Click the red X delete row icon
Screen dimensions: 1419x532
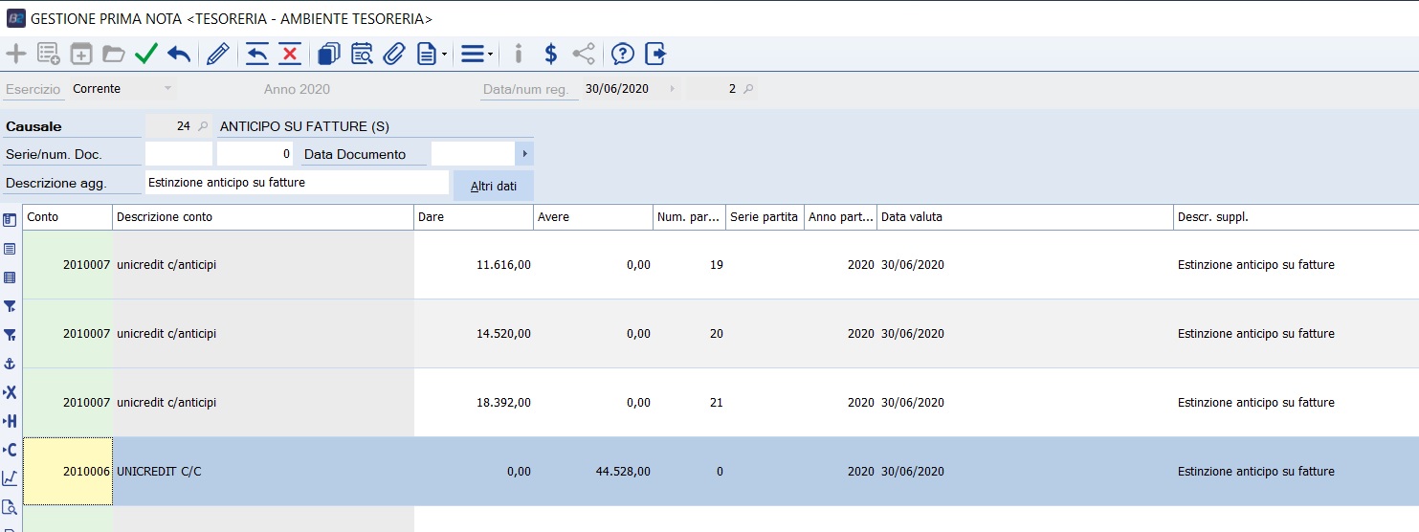tap(290, 54)
